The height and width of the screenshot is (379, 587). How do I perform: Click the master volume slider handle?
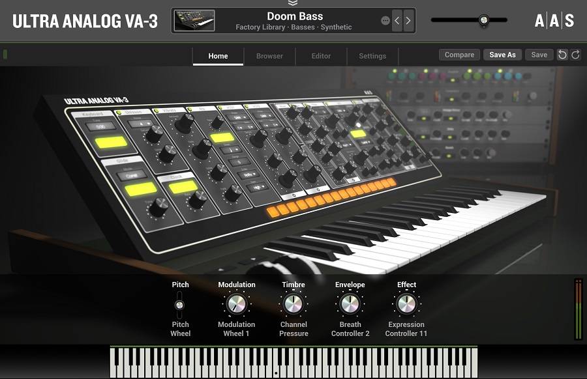(483, 20)
